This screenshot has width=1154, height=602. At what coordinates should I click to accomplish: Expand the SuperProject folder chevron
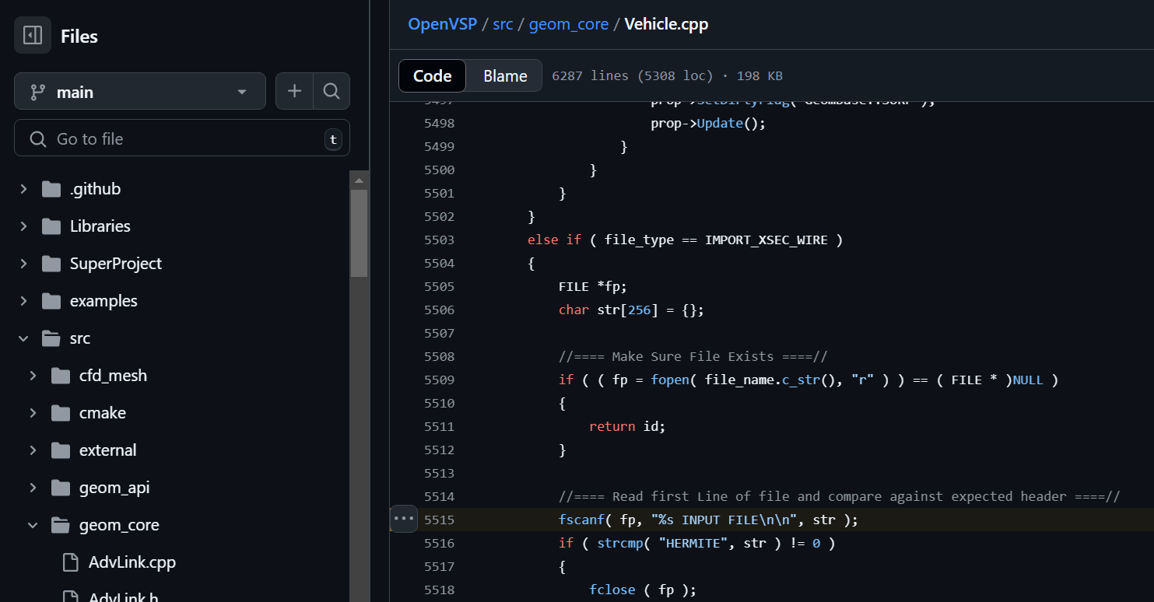pyautogui.click(x=23, y=264)
